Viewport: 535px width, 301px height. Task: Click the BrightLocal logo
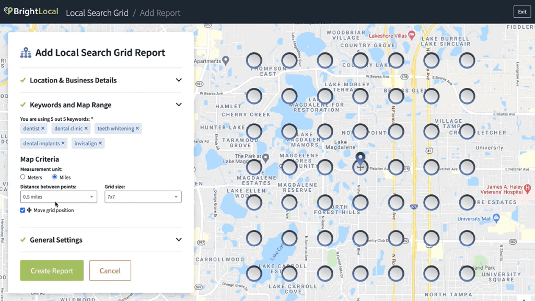click(30, 11)
